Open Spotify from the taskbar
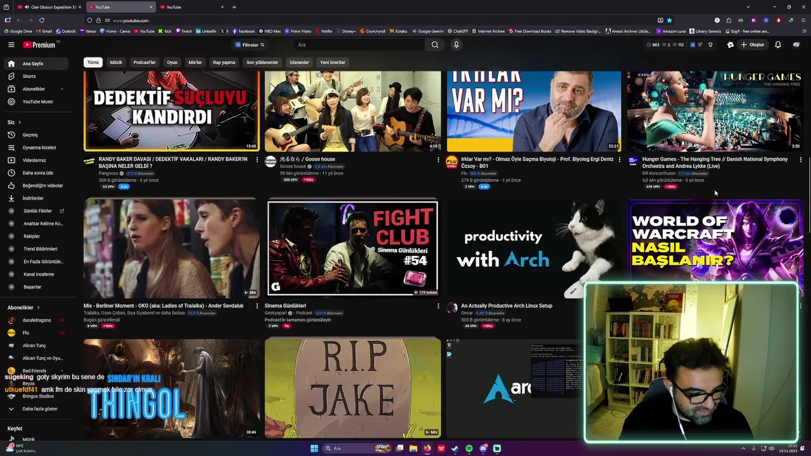 (x=469, y=448)
